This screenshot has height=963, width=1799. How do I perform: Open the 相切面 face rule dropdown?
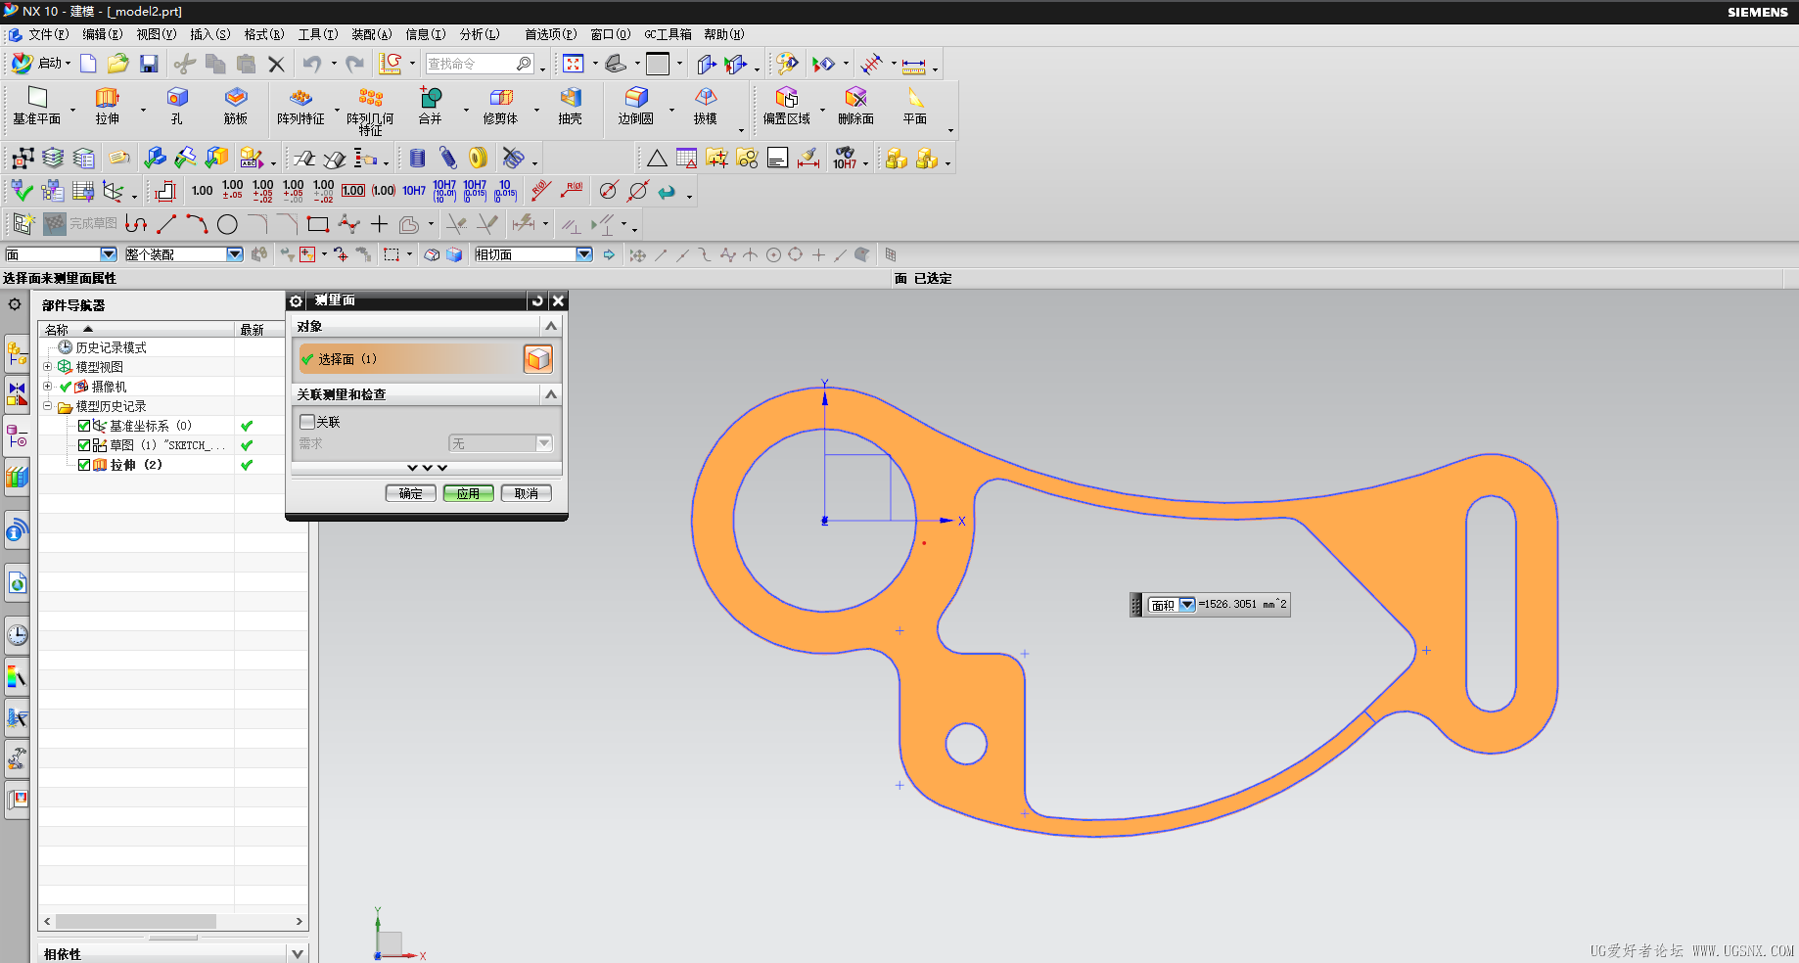coord(584,254)
